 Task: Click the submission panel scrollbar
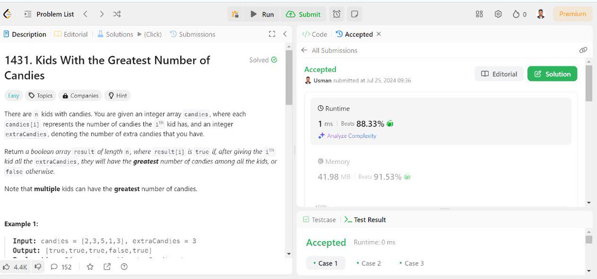coord(589,83)
